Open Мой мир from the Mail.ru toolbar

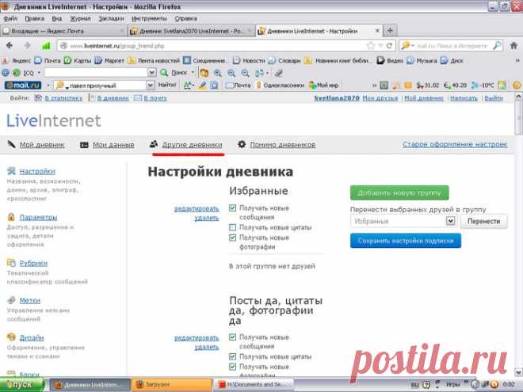(x=323, y=86)
